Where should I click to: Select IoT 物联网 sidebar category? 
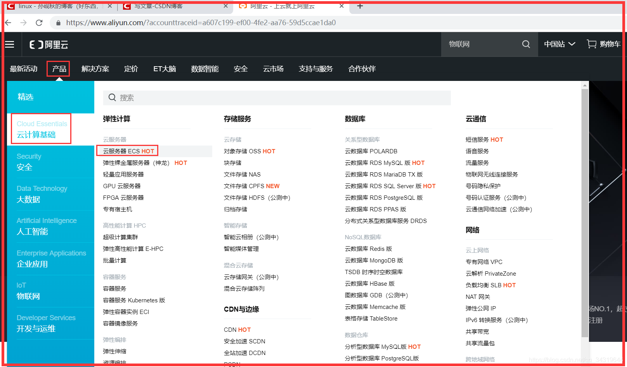pos(50,291)
